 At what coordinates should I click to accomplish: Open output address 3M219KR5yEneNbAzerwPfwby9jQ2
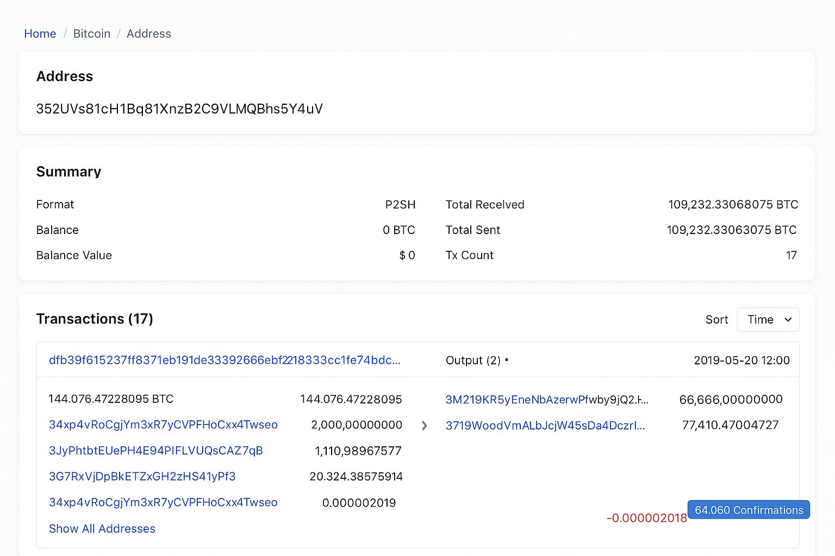[546, 399]
